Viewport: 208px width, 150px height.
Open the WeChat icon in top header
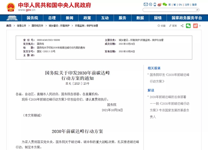pos(164,5)
